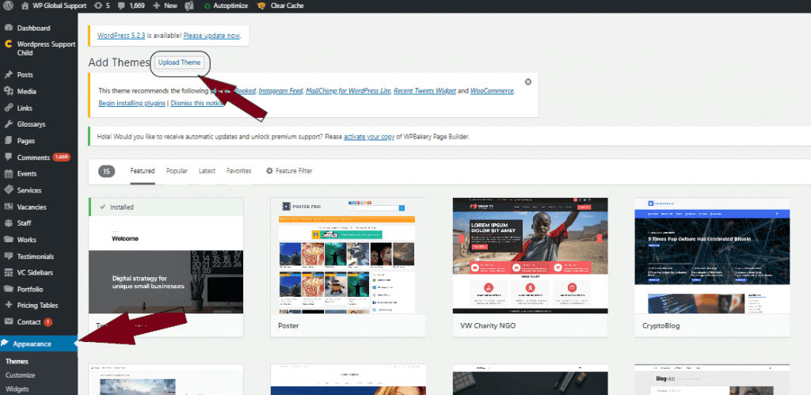Click the Services tag icon
The height and width of the screenshot is (395, 811).
[8, 190]
